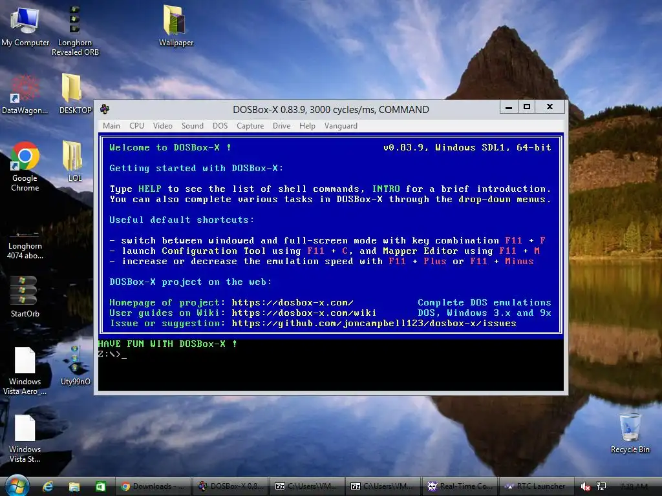Click the Z:\> command prompt line
Viewport: 662px width, 496px height.
112,355
